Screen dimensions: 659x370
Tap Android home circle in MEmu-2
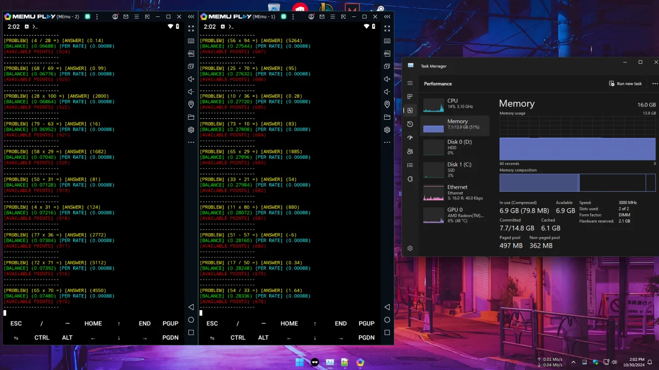(x=191, y=320)
